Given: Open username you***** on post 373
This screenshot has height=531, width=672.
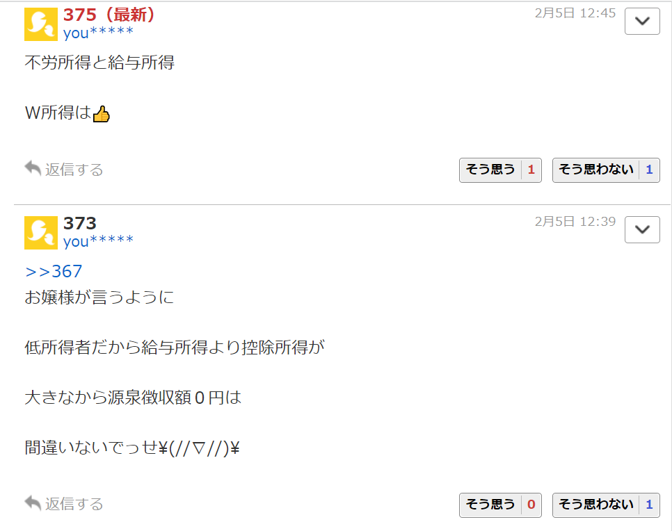Looking at the screenshot, I should click(x=98, y=241).
